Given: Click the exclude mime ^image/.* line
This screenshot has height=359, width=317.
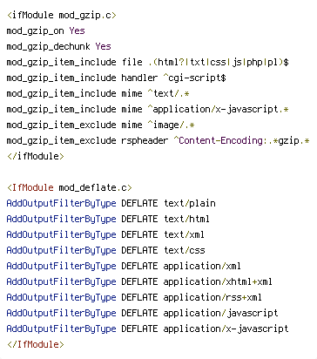Looking at the screenshot, I should 100,125.
